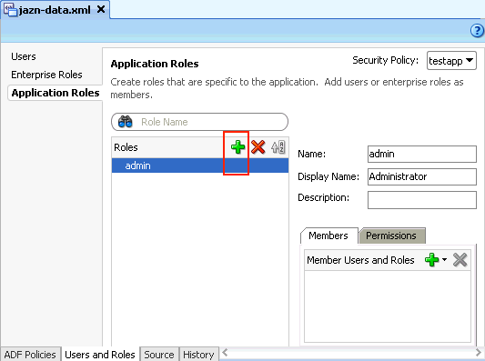Image resolution: width=485 pixels, height=361 pixels.
Task: Select the admin role in Roles list
Action: point(200,165)
